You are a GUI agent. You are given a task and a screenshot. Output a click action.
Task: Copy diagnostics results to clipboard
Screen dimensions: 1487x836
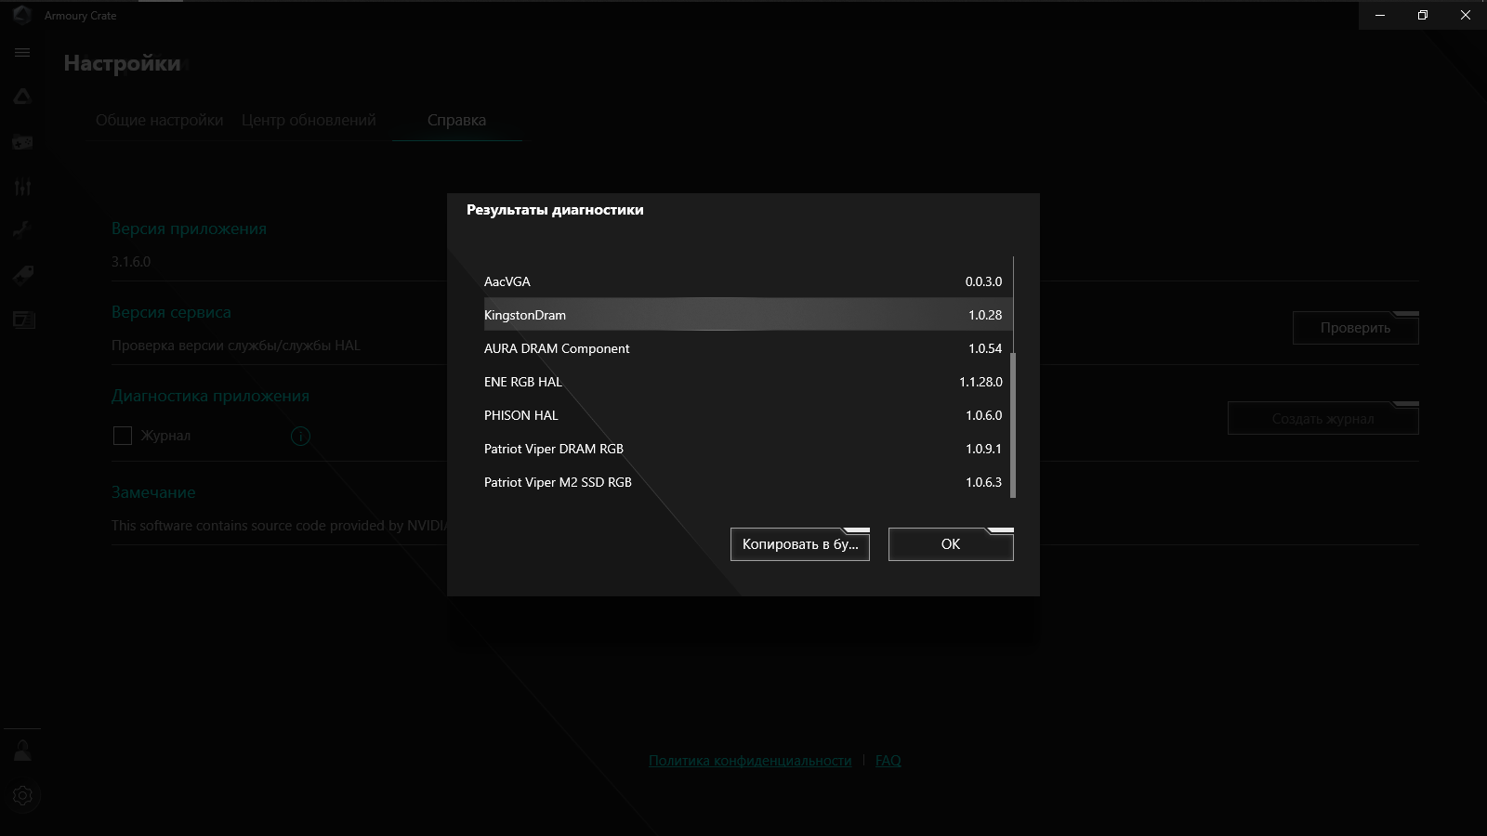[800, 544]
